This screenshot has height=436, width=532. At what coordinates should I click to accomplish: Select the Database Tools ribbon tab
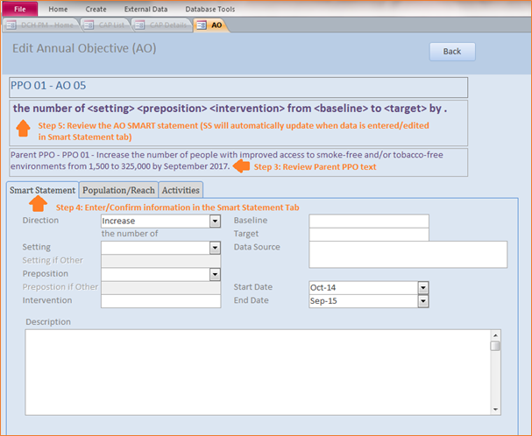pos(210,9)
